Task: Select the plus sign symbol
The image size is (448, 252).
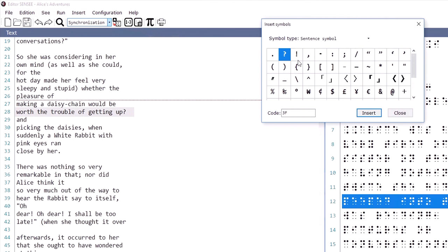Action: (404, 92)
